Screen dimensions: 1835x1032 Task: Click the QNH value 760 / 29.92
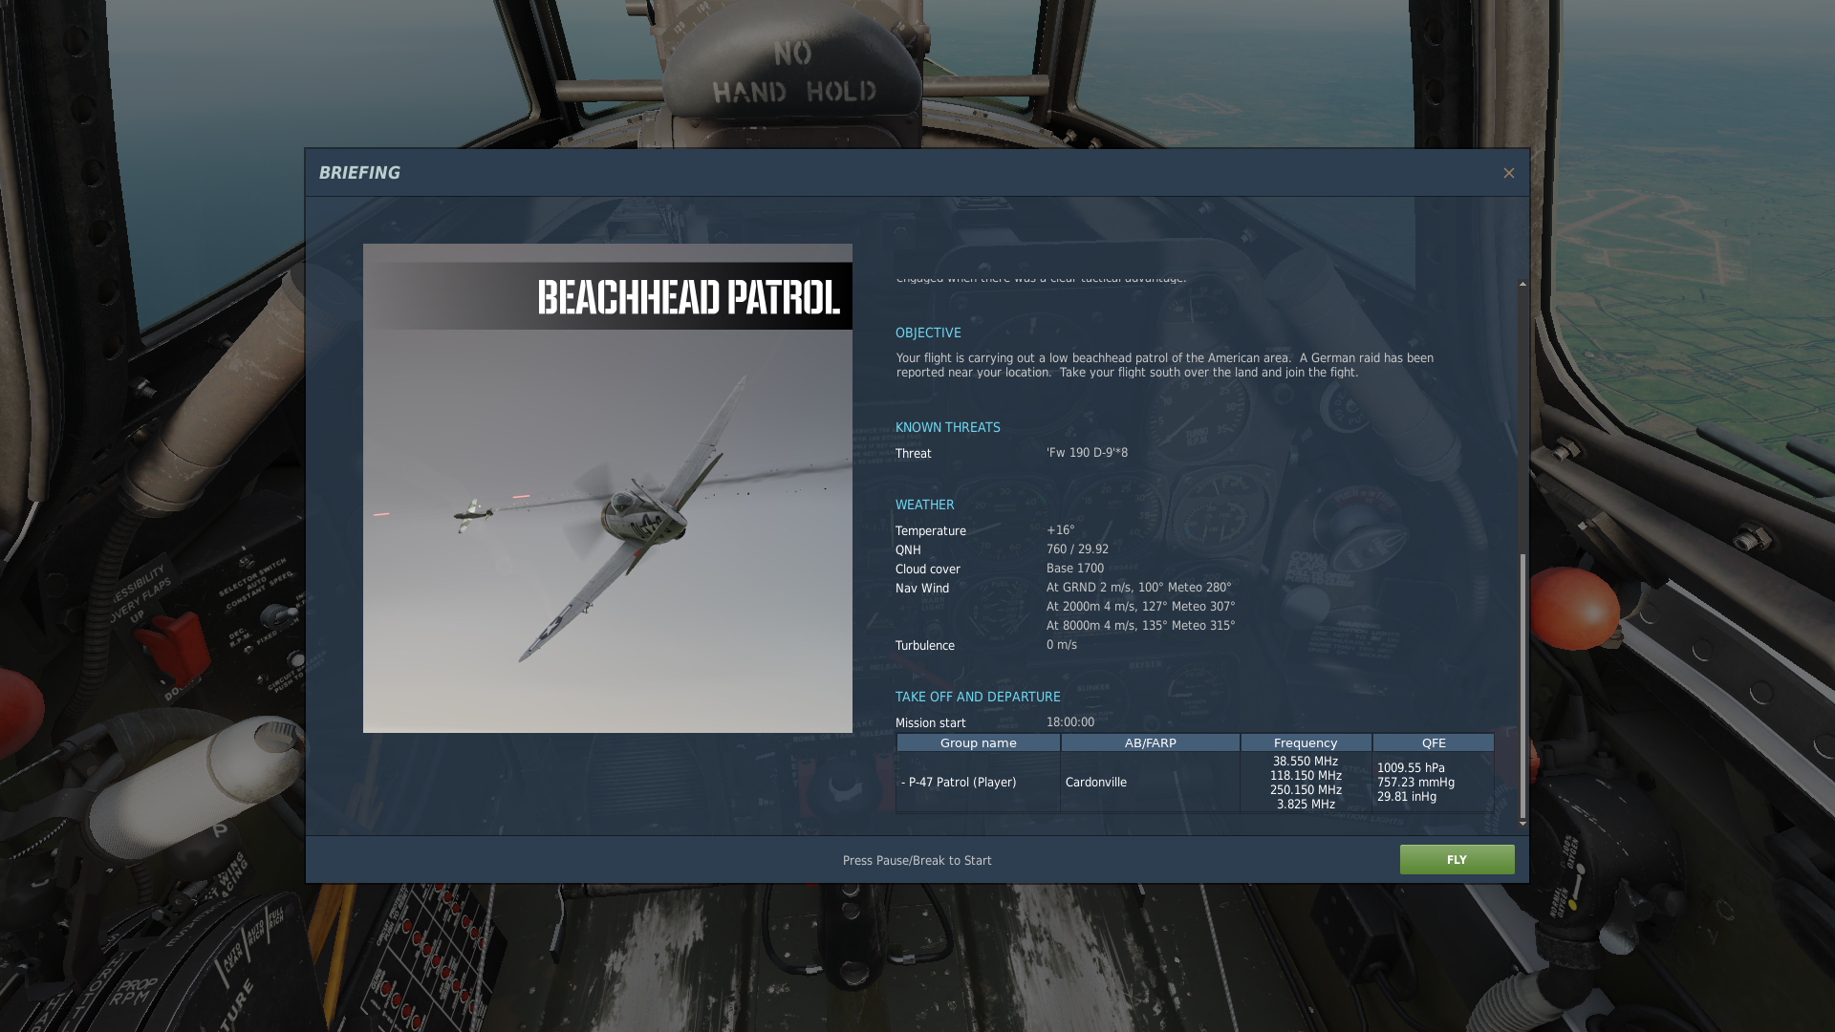tap(1077, 549)
